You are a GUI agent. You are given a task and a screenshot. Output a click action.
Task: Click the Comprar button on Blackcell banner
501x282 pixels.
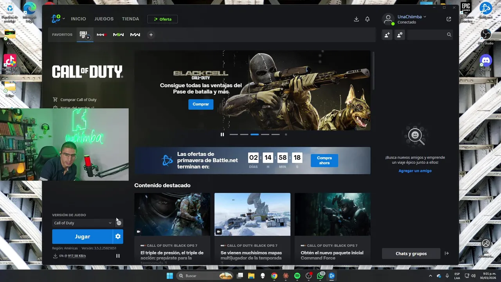(201, 104)
